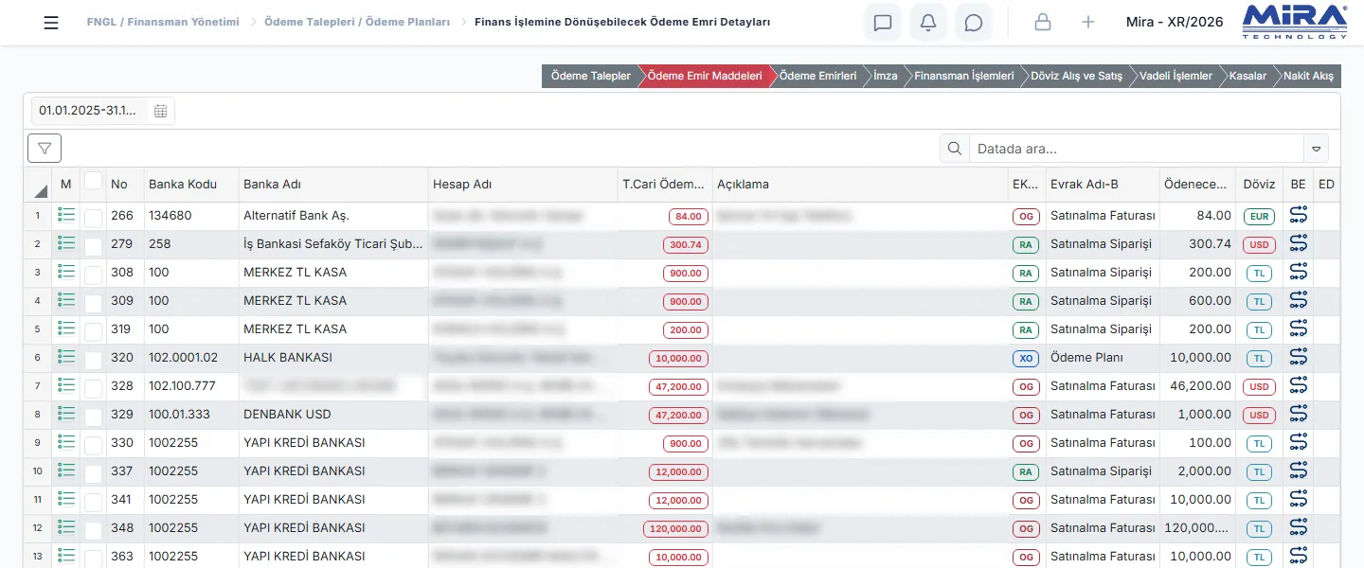Select all rows via header checkbox
The image size is (1364, 568).
(x=93, y=180)
